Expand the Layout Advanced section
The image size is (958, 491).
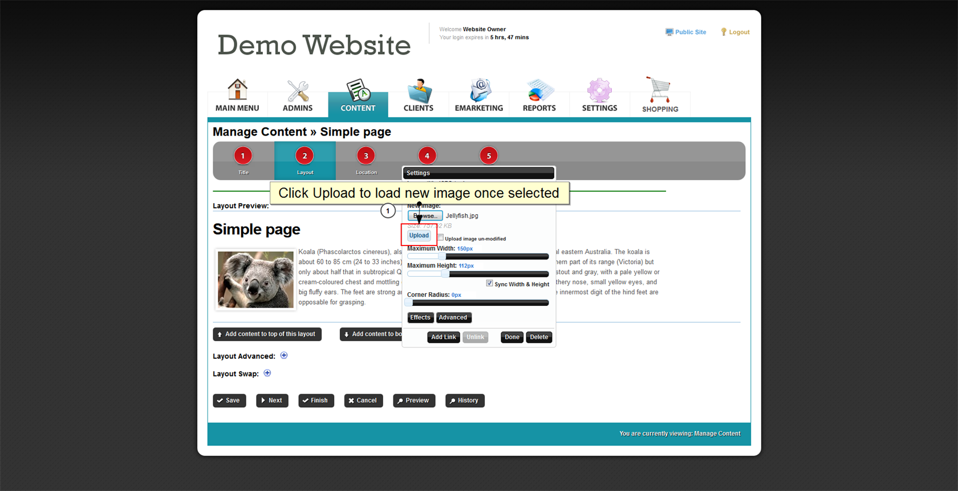coord(284,355)
